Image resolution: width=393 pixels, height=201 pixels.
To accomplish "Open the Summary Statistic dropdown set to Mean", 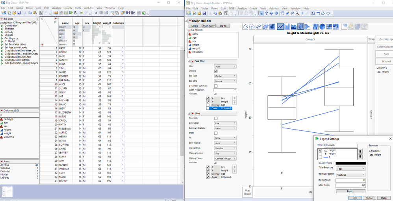I will click(225, 128).
